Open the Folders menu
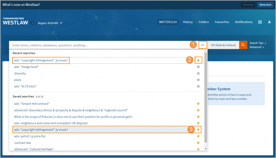Screen dimensions: 276x158 coord(204,22)
